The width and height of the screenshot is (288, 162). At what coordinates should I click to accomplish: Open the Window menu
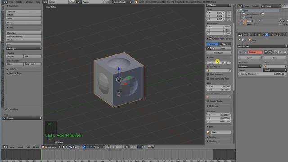click(x=29, y=2)
